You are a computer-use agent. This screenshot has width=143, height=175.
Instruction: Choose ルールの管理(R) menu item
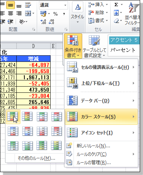tap(101, 163)
